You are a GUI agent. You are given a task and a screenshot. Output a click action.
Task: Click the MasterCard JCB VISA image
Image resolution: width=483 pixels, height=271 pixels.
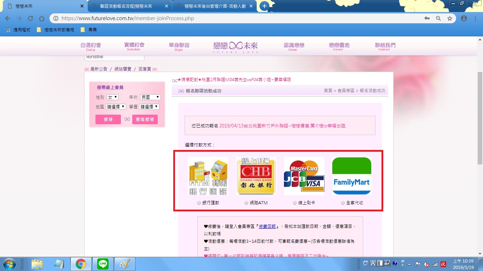tap(304, 176)
